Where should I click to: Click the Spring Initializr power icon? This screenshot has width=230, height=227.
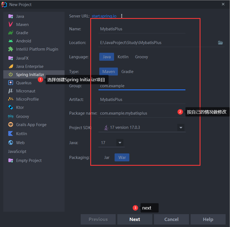pos(11,74)
